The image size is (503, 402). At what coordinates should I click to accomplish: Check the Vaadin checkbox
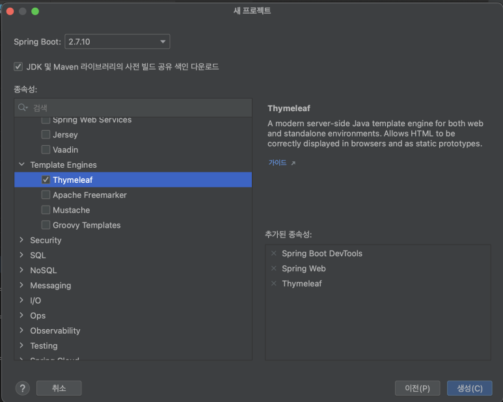point(46,150)
